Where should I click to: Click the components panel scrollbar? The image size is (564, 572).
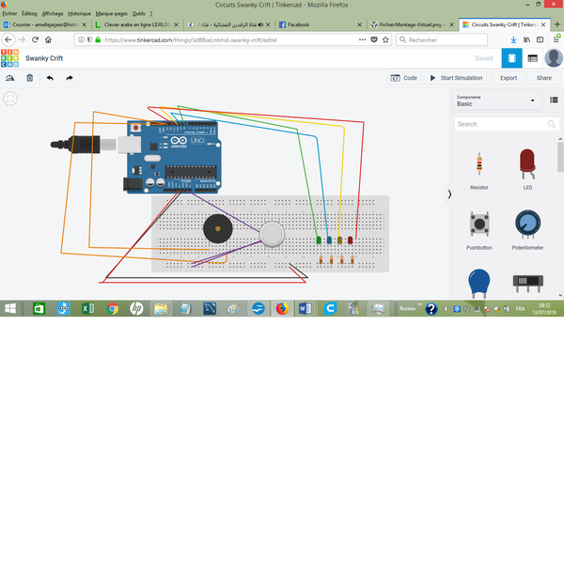(560, 150)
